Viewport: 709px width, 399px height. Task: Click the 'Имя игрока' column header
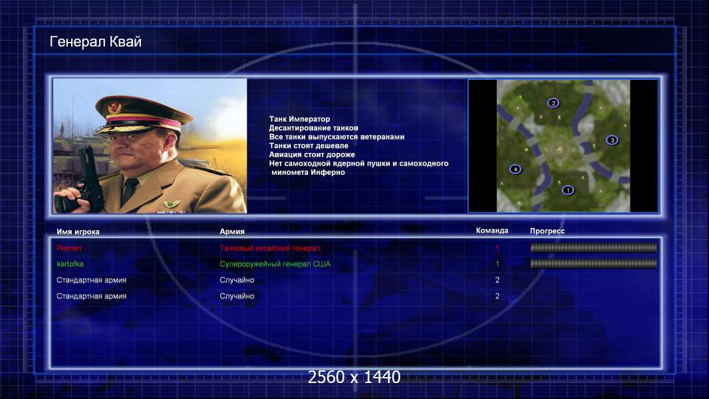pyautogui.click(x=78, y=232)
